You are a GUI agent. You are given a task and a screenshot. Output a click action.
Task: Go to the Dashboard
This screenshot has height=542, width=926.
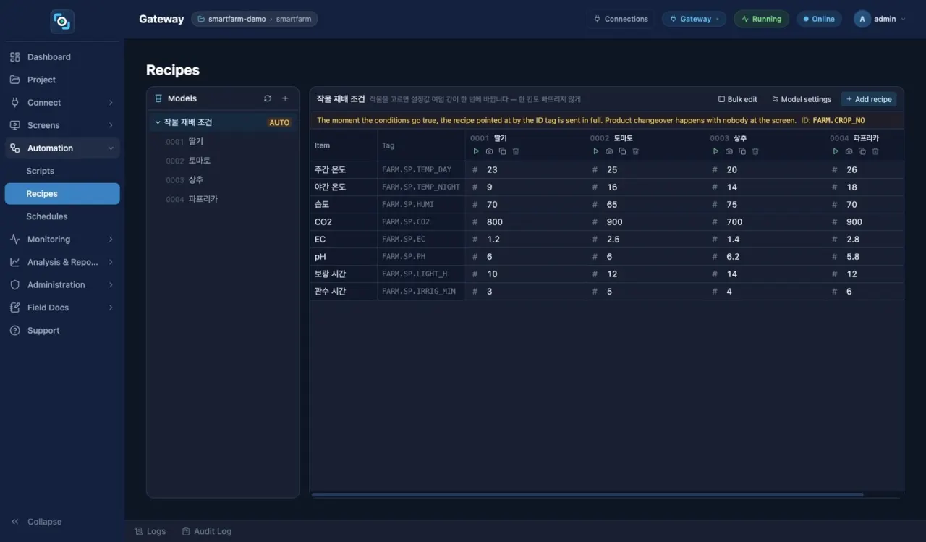point(62,57)
